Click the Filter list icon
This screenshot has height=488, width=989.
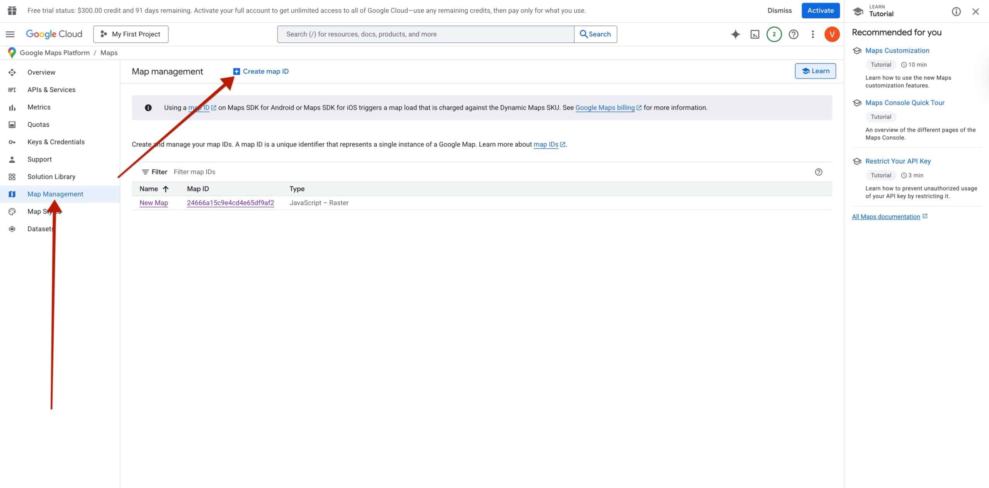pyautogui.click(x=145, y=172)
